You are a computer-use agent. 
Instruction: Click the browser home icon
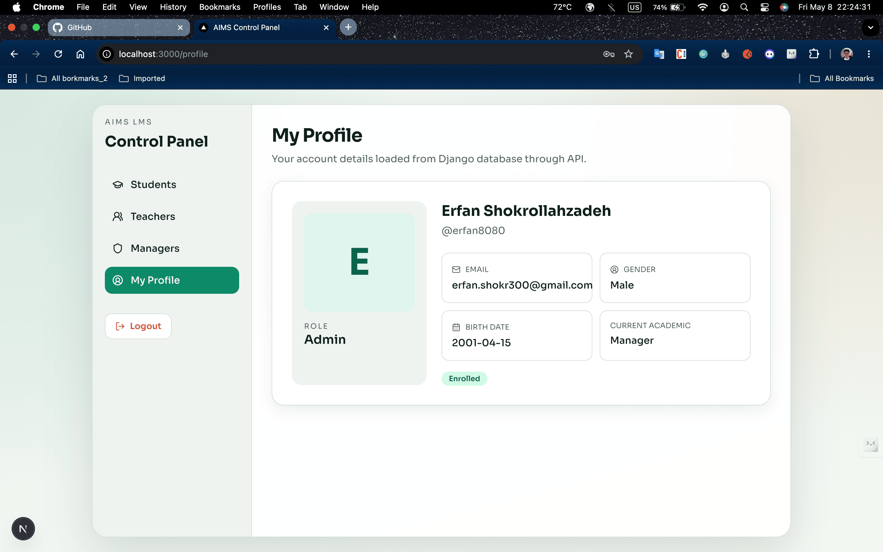[x=80, y=54]
